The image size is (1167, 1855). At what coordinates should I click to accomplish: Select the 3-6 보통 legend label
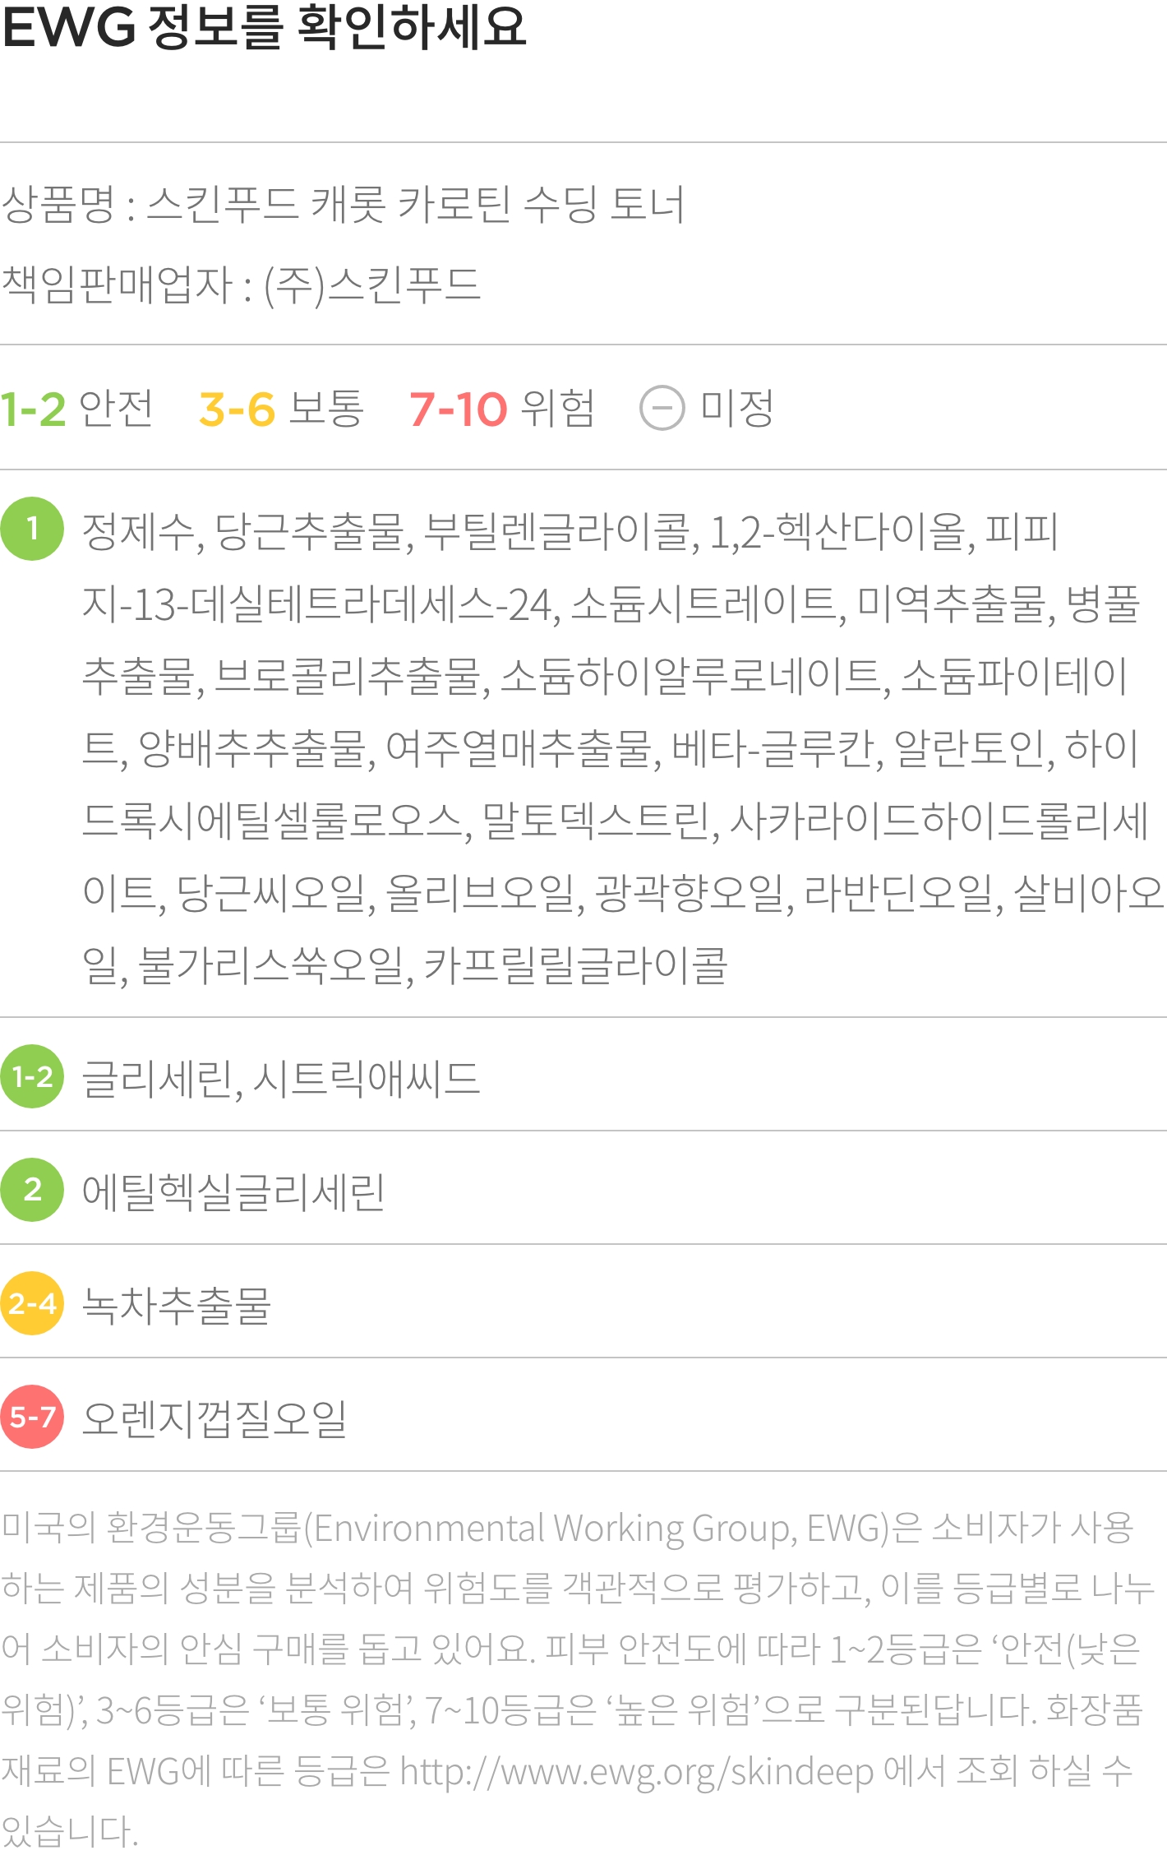[x=281, y=409]
